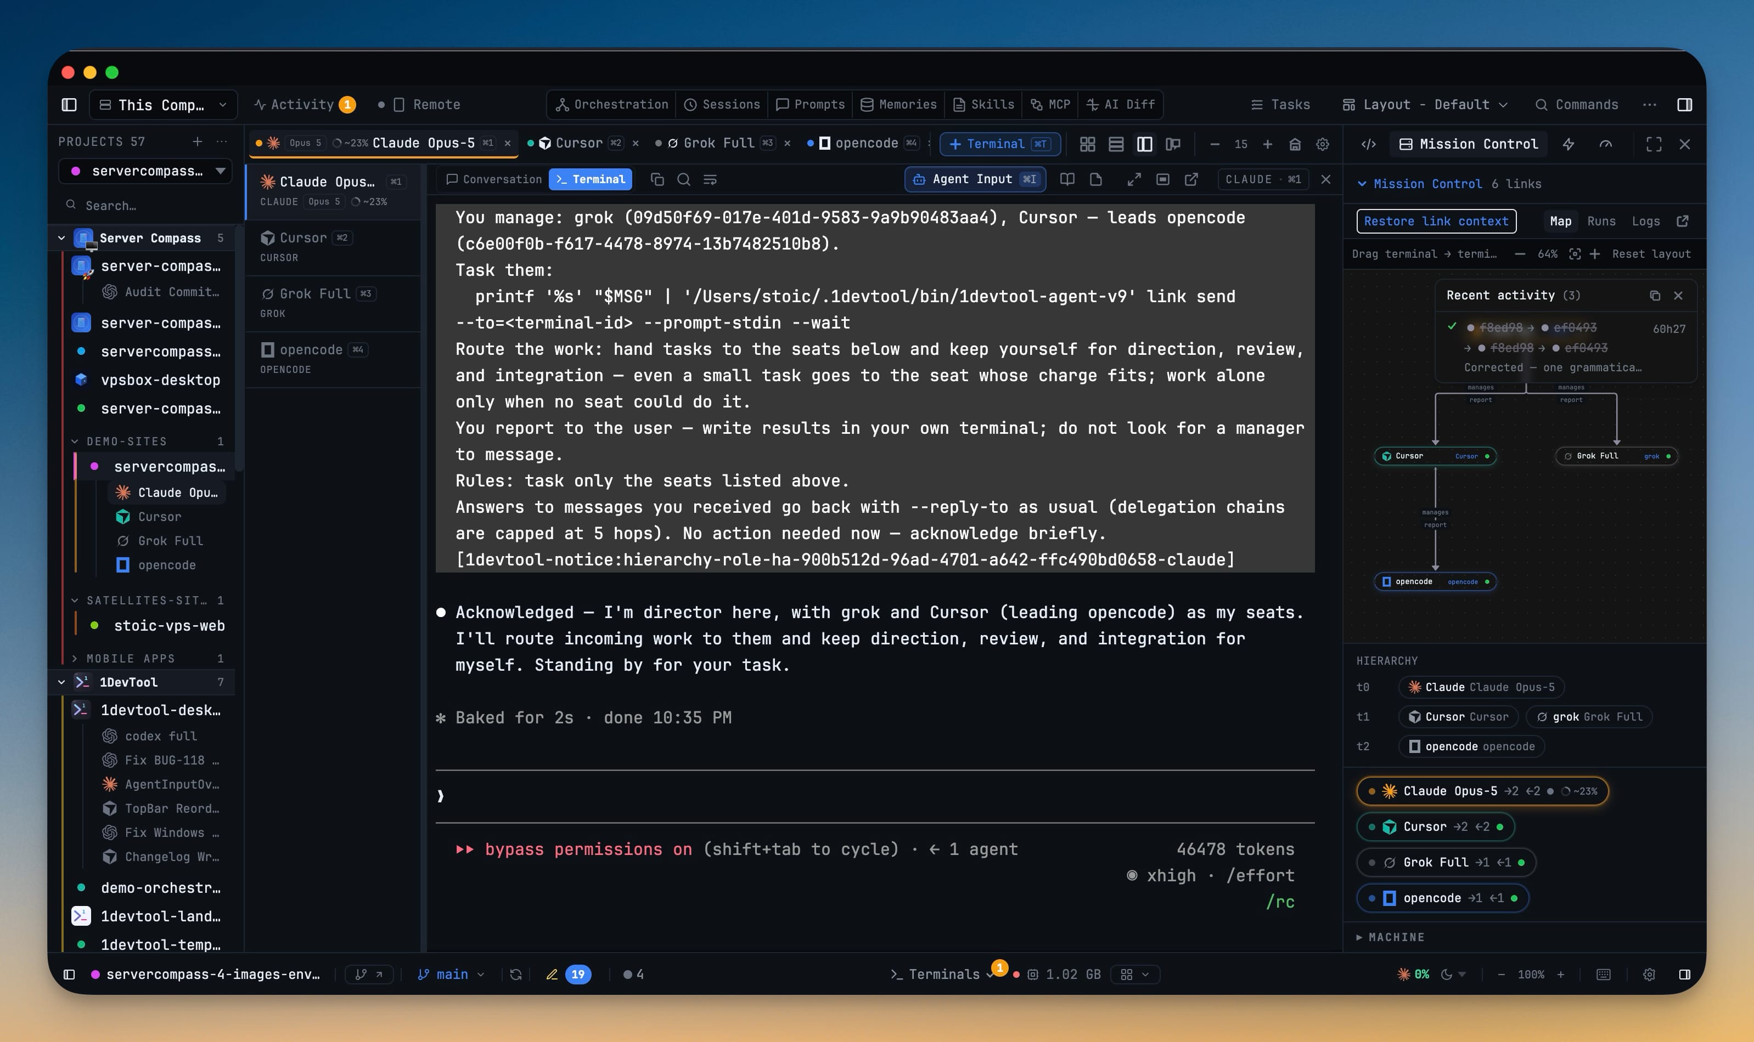Switch to the Terminal view
Screen dimensions: 1754x1042
(591, 179)
